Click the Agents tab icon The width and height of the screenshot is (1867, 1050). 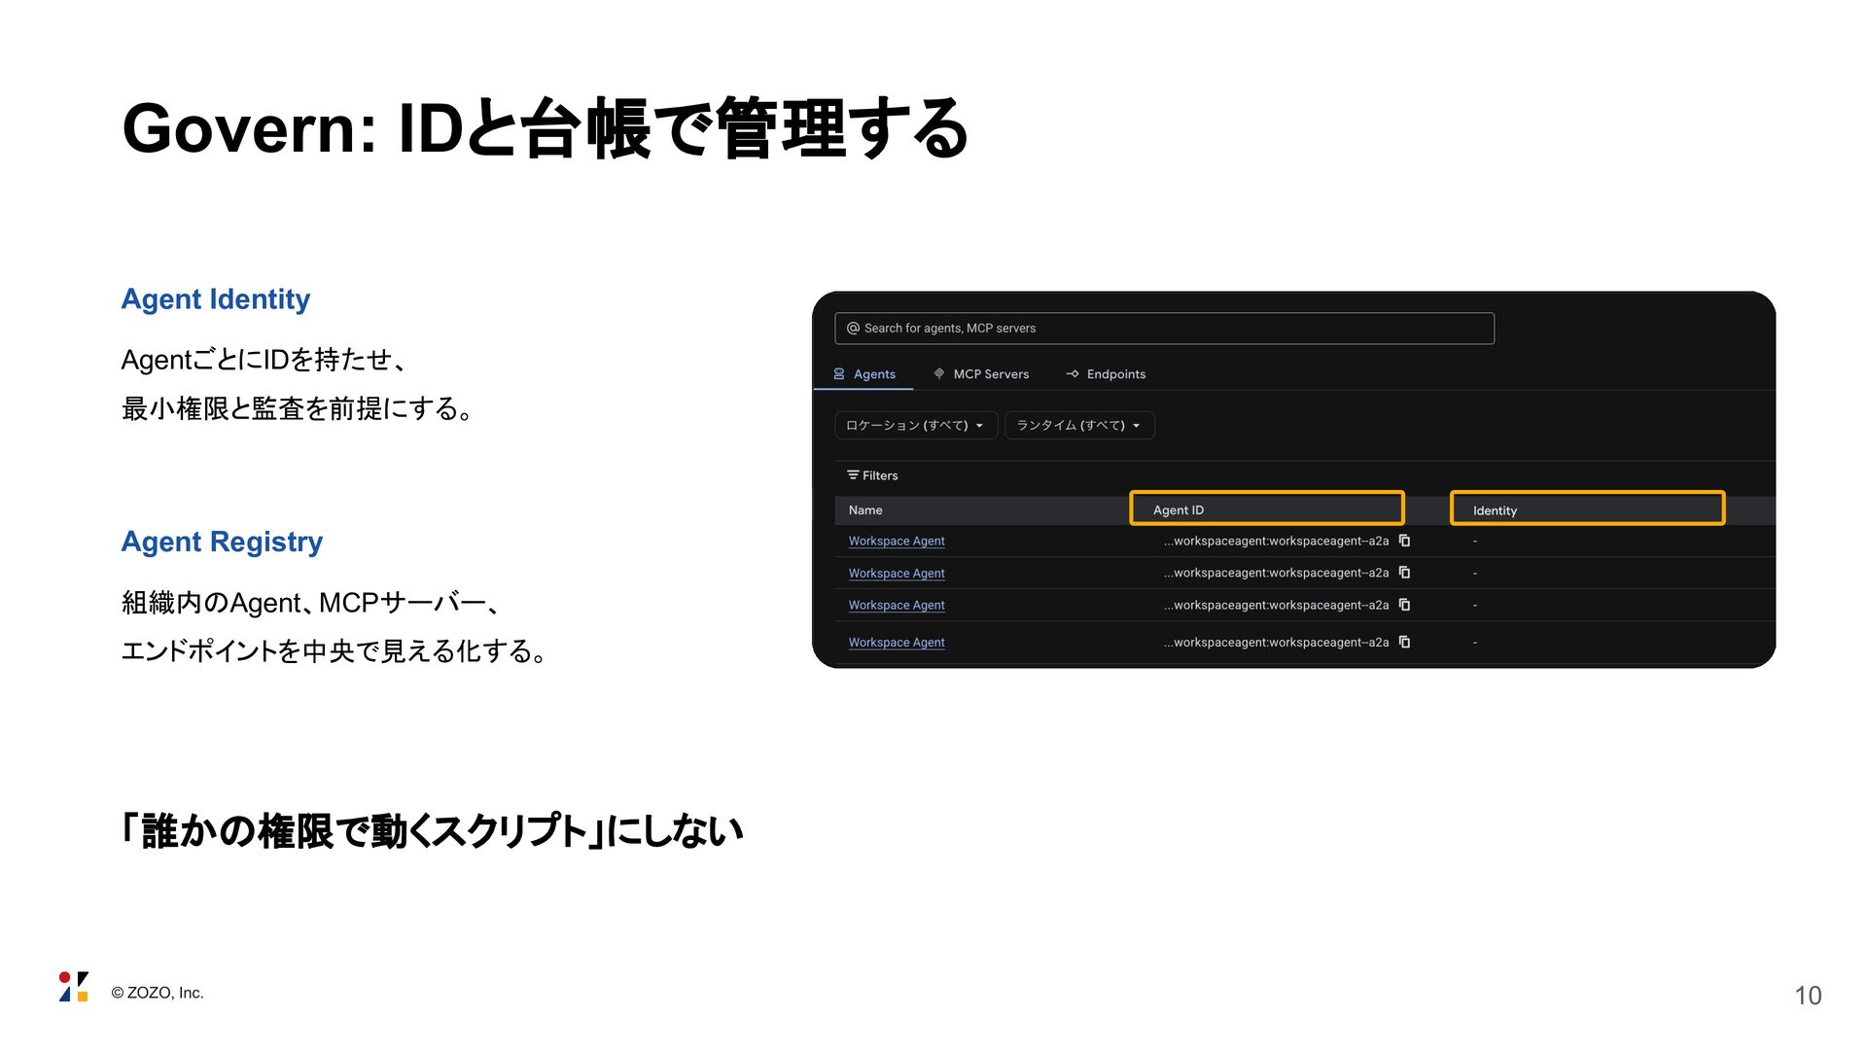[x=839, y=374]
